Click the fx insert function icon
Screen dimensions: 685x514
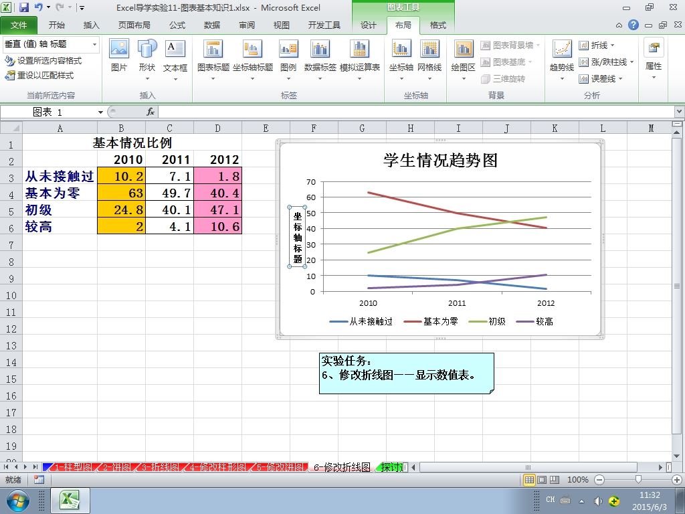pos(151,112)
